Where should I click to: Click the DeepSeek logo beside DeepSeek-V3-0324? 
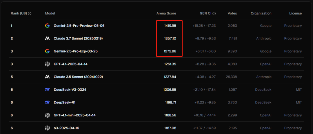[47, 90]
